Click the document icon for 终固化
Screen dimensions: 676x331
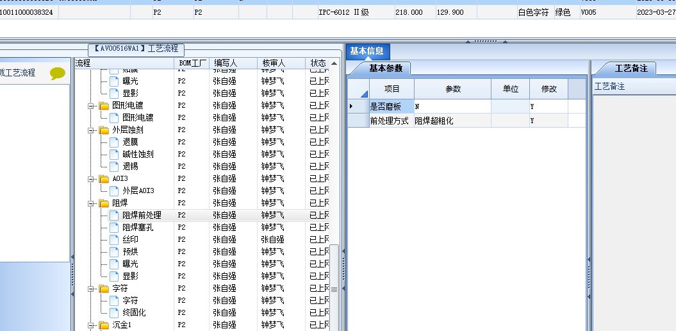point(114,312)
